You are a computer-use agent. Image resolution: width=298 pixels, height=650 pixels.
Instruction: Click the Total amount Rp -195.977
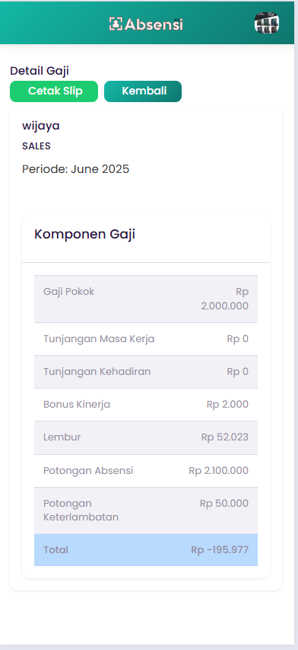[x=220, y=550]
